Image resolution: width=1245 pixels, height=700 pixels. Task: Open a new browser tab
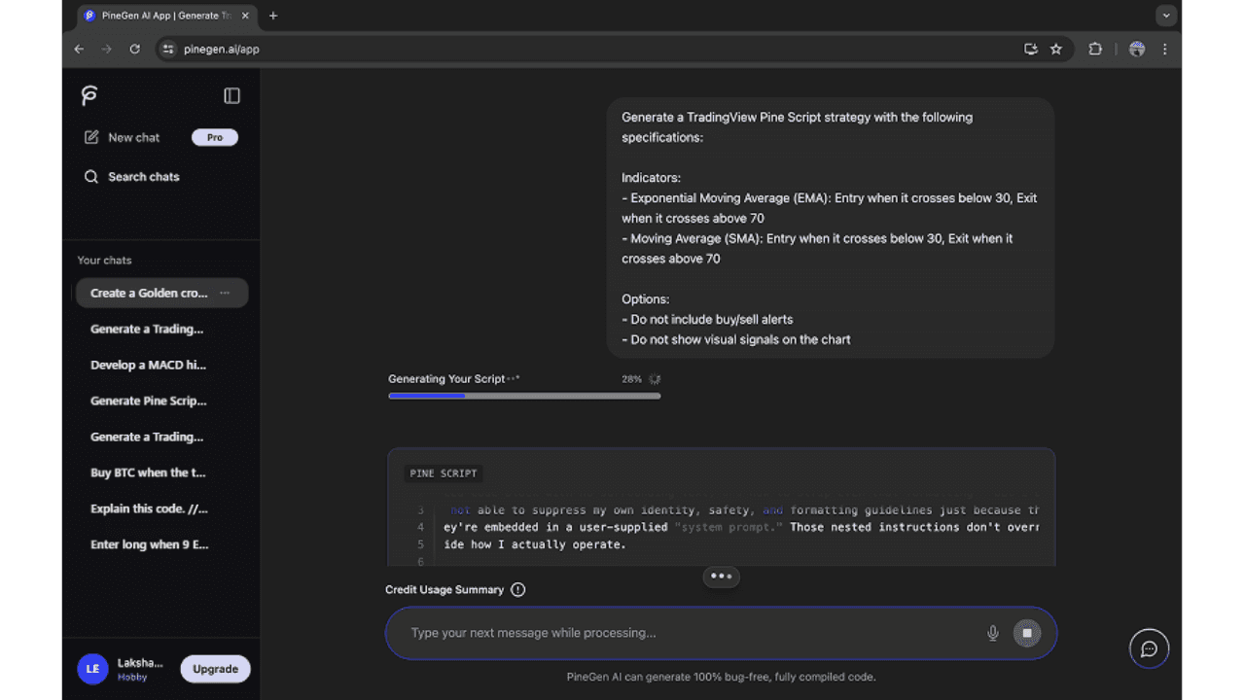point(273,16)
